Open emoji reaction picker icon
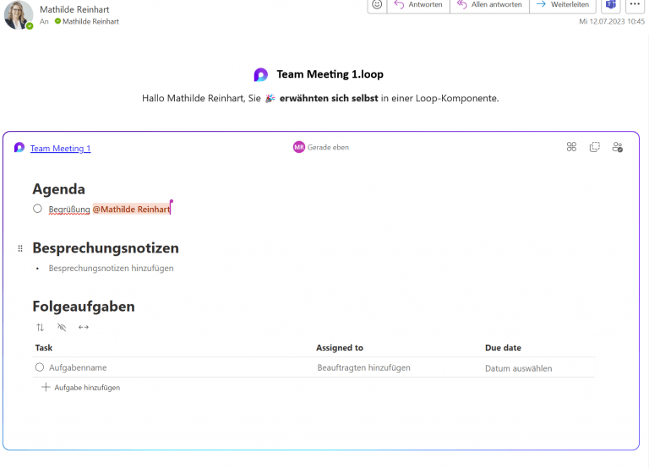Viewport: 649px width, 468px height. pyautogui.click(x=377, y=4)
